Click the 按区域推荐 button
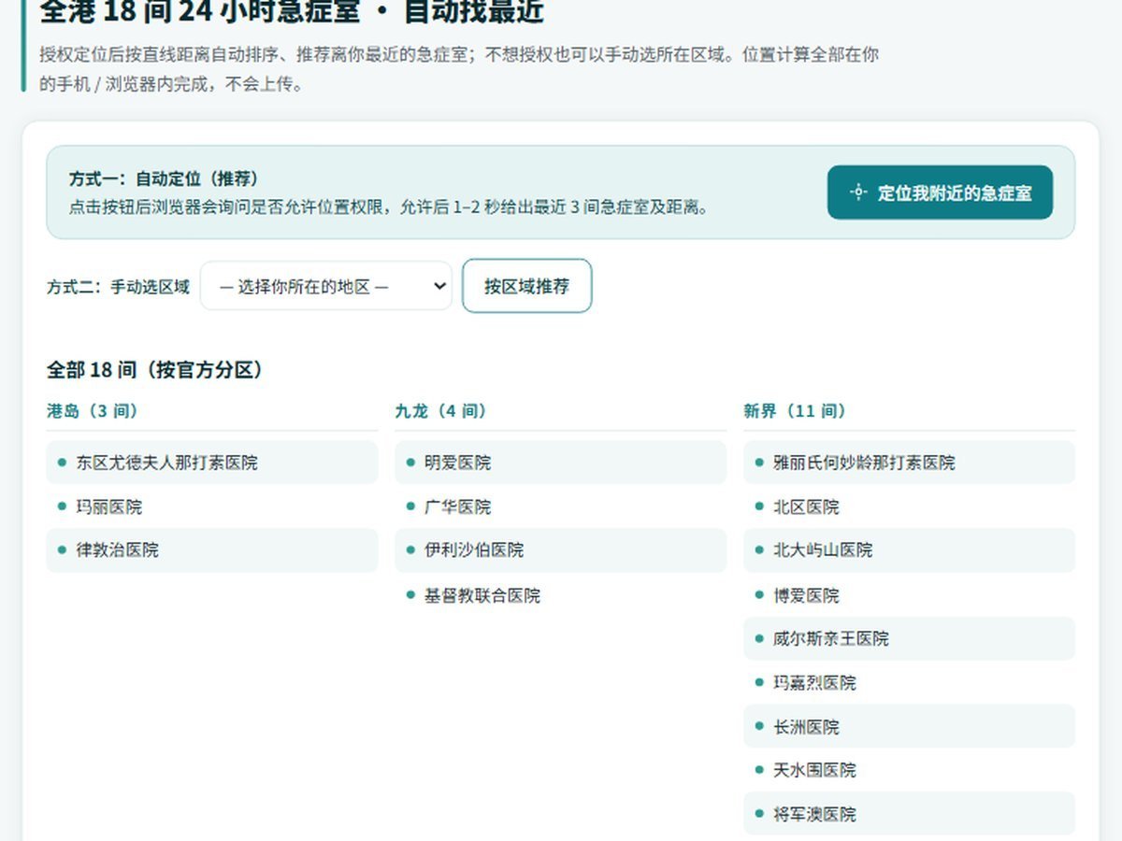This screenshot has width=1122, height=841. point(526,286)
